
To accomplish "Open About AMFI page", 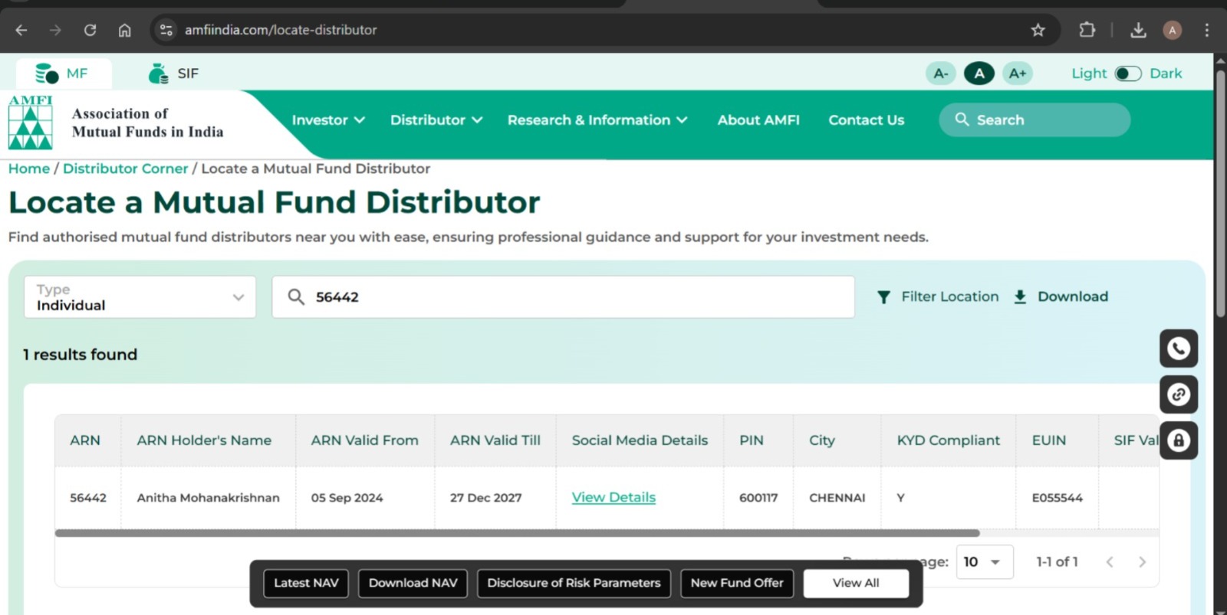I will coord(758,120).
